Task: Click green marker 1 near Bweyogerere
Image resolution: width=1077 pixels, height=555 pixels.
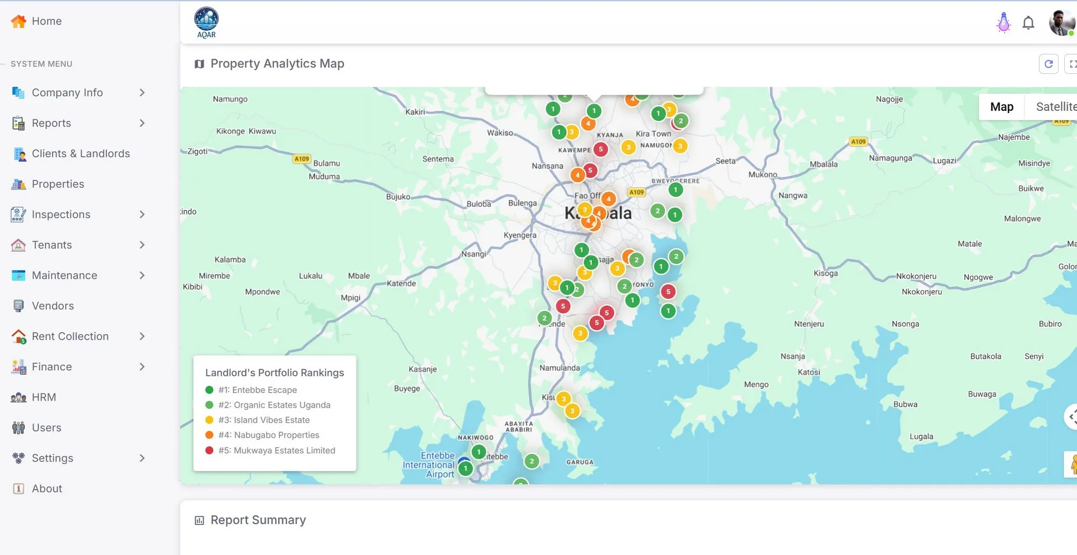Action: pyautogui.click(x=675, y=189)
